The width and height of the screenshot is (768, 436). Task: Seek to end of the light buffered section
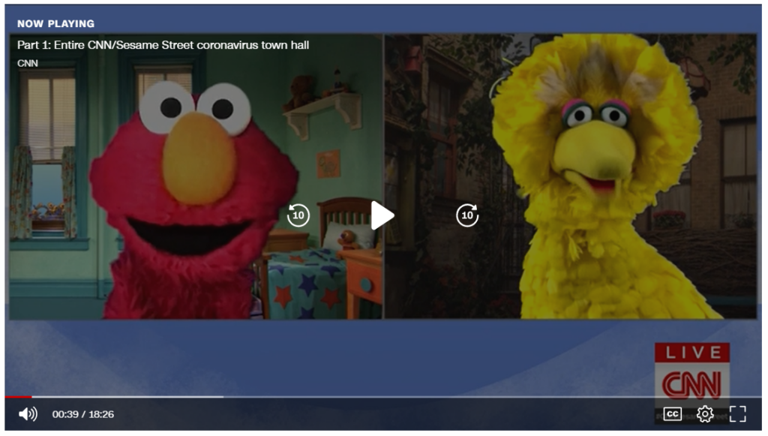pyautogui.click(x=220, y=397)
